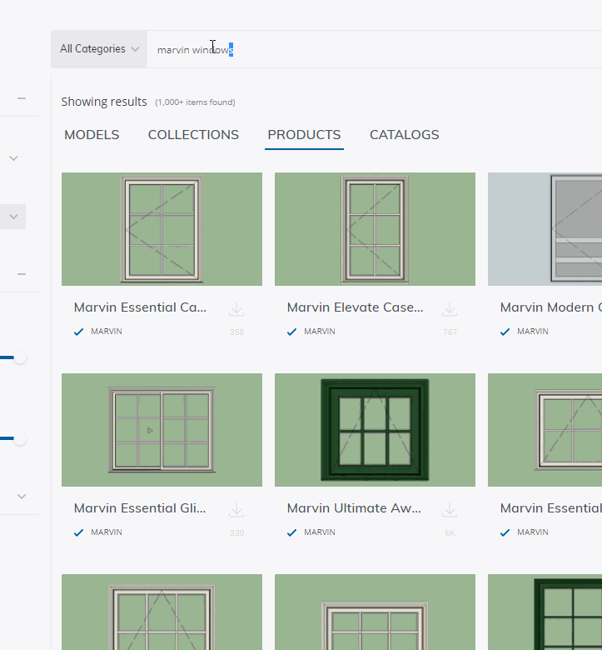Switch to the MODELS tab
The width and height of the screenshot is (602, 650).
[x=92, y=135]
